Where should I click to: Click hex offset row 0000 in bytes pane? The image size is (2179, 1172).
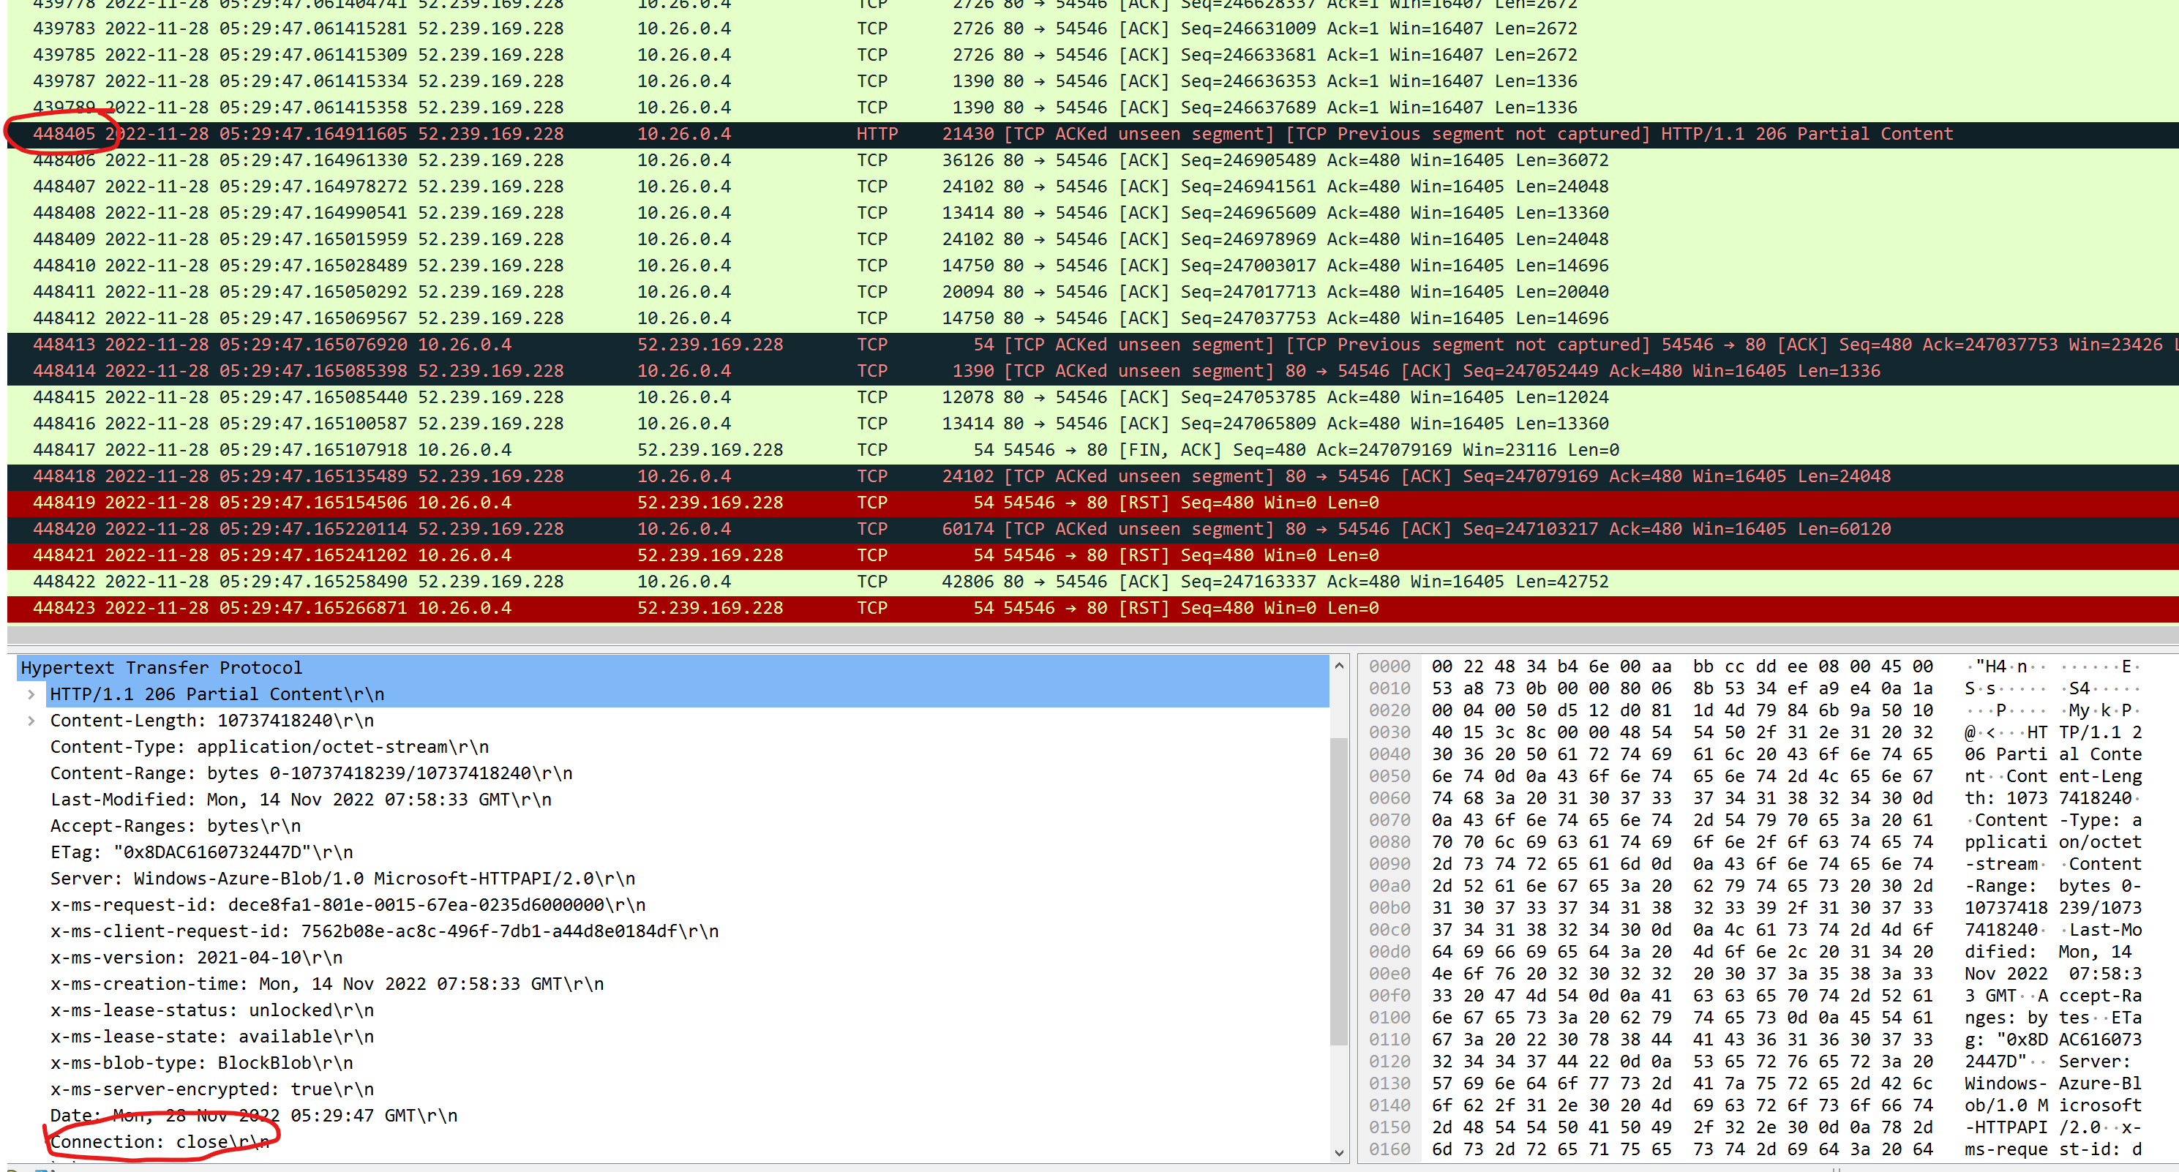(1389, 666)
